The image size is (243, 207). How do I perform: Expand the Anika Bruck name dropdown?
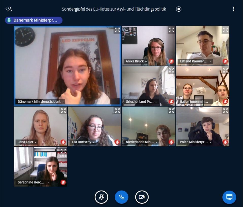(x=146, y=62)
